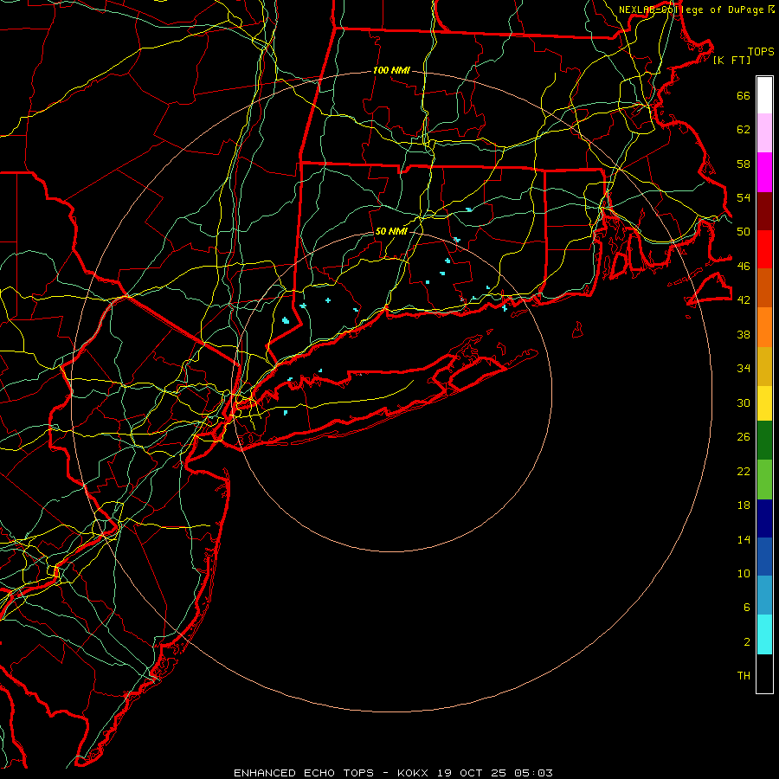Click the [K FT] units label
The image size is (779, 779).
click(x=731, y=60)
